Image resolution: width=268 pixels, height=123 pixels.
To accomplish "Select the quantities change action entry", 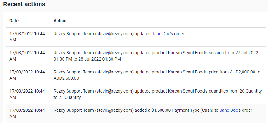I will (x=158, y=94).
